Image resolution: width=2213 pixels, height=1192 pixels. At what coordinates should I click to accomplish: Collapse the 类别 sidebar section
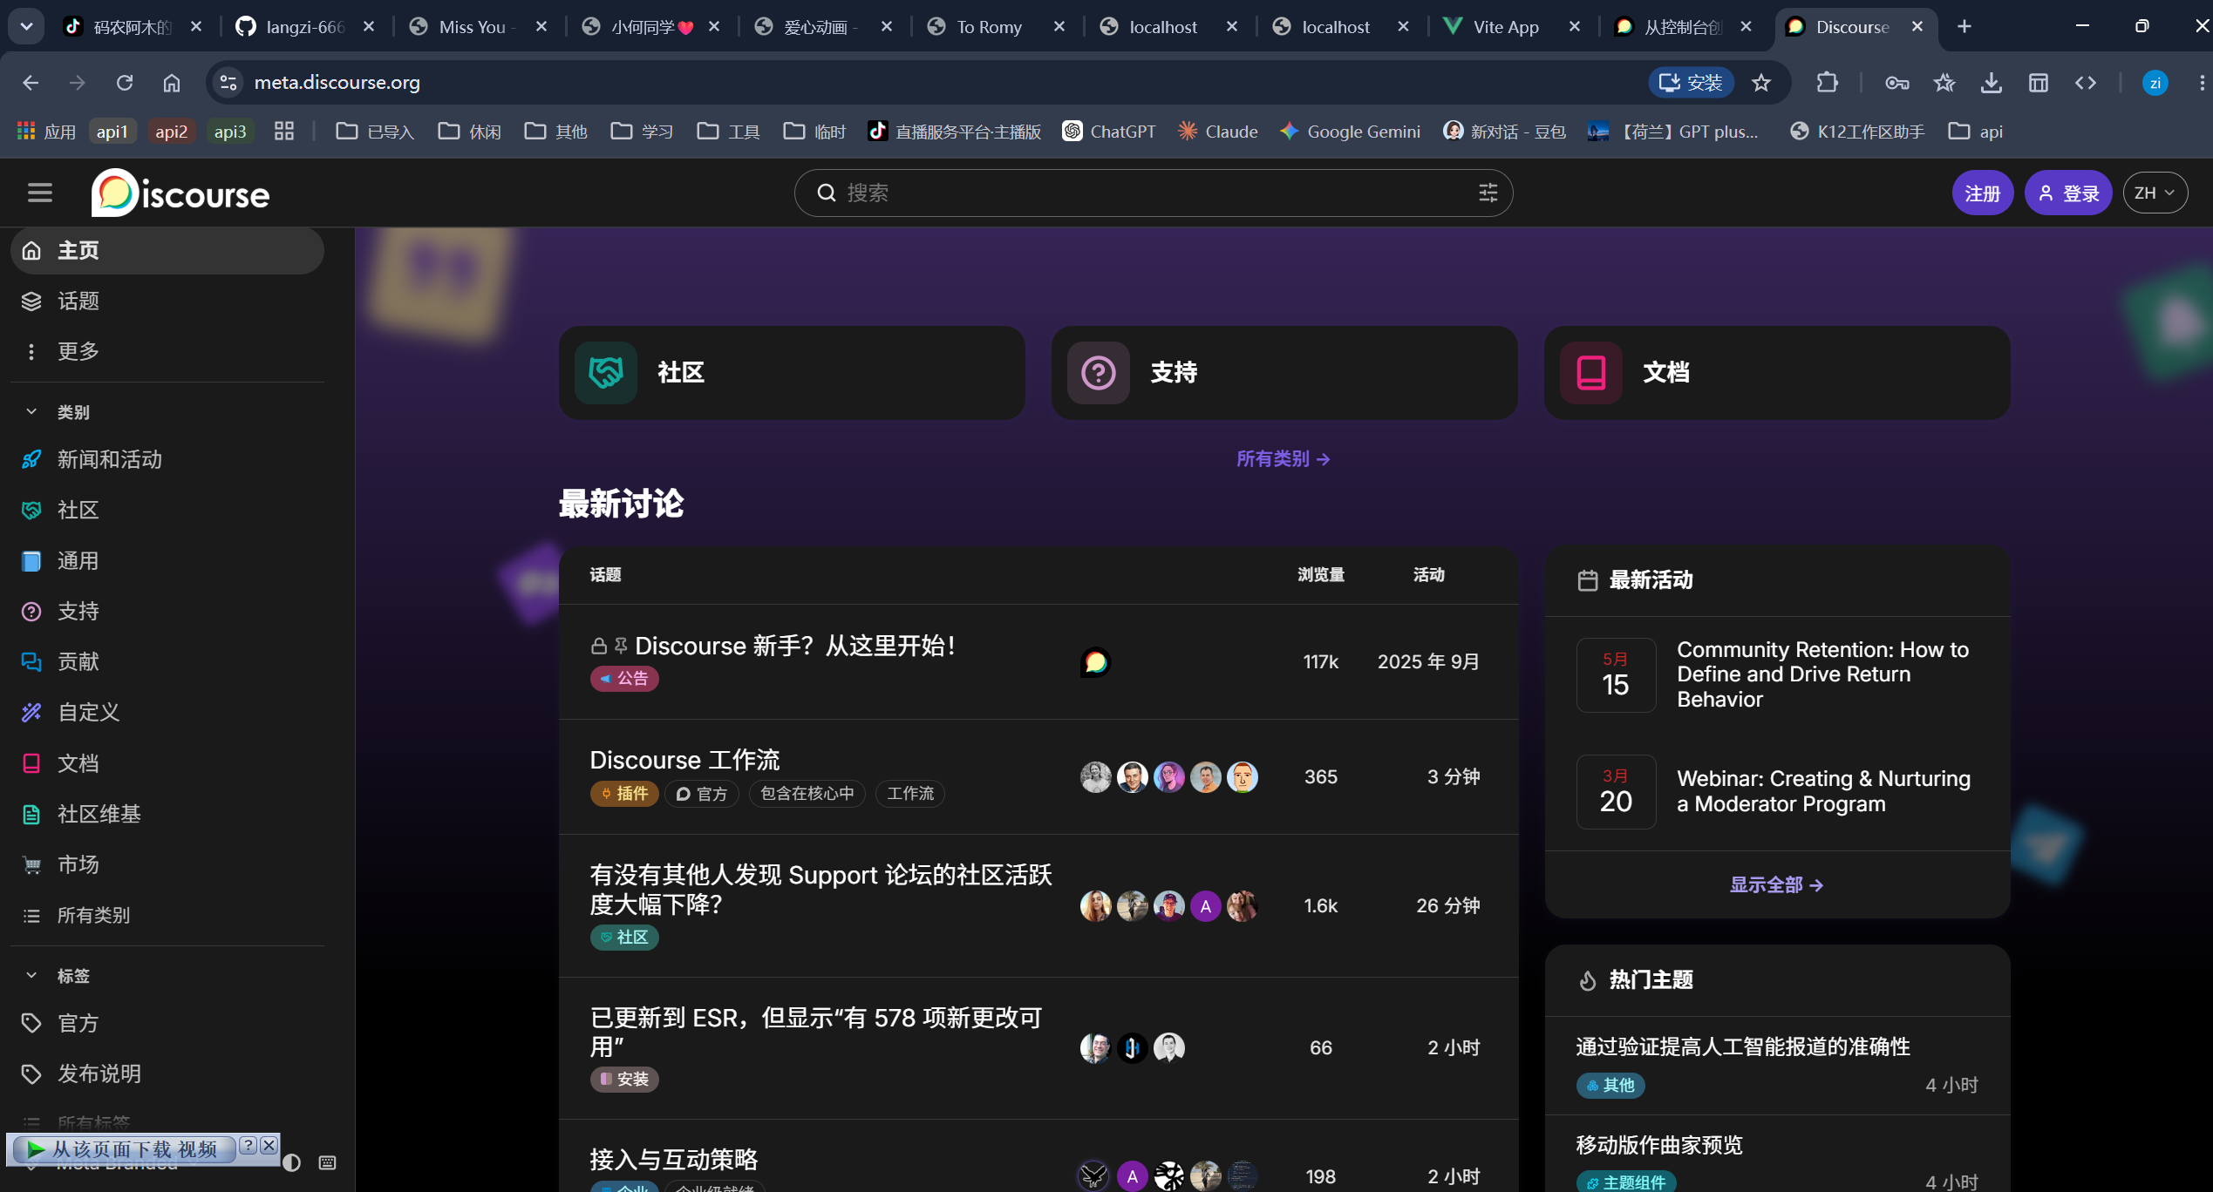(x=31, y=412)
